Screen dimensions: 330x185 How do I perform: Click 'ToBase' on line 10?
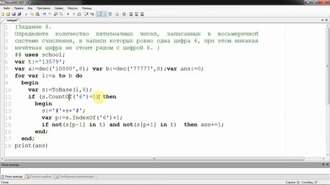(62, 90)
